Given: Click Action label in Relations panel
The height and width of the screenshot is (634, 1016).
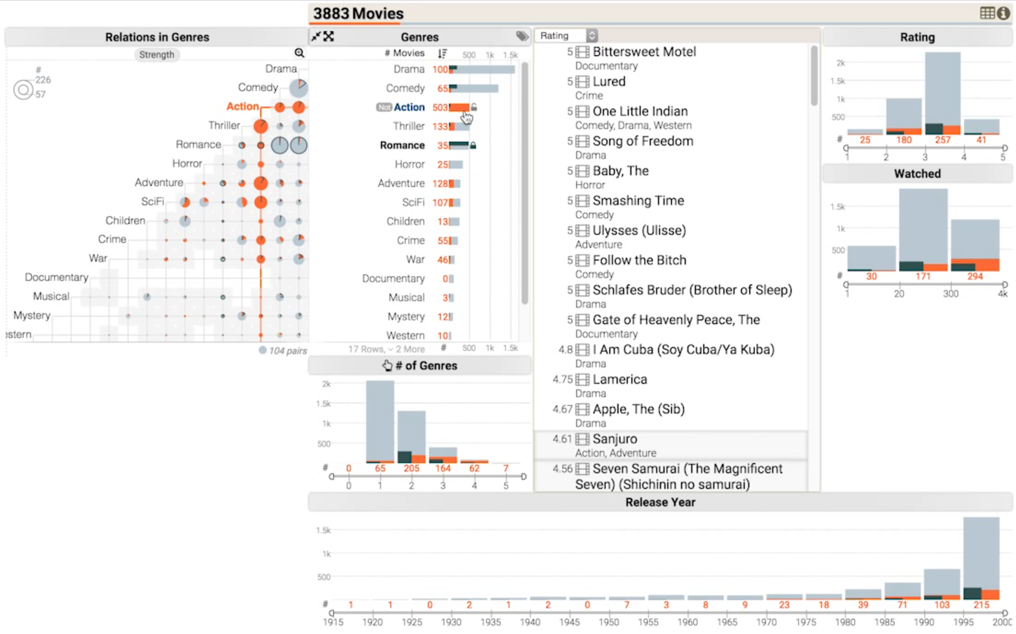Looking at the screenshot, I should pyautogui.click(x=242, y=106).
